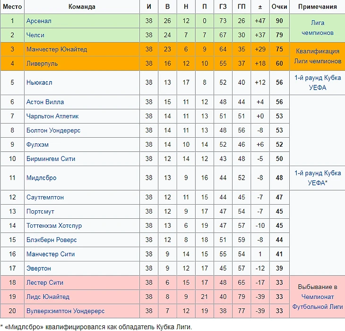Image resolution: width=345 pixels, height=331 pixels.
Task: Click the Место column header
Action: point(12,7)
